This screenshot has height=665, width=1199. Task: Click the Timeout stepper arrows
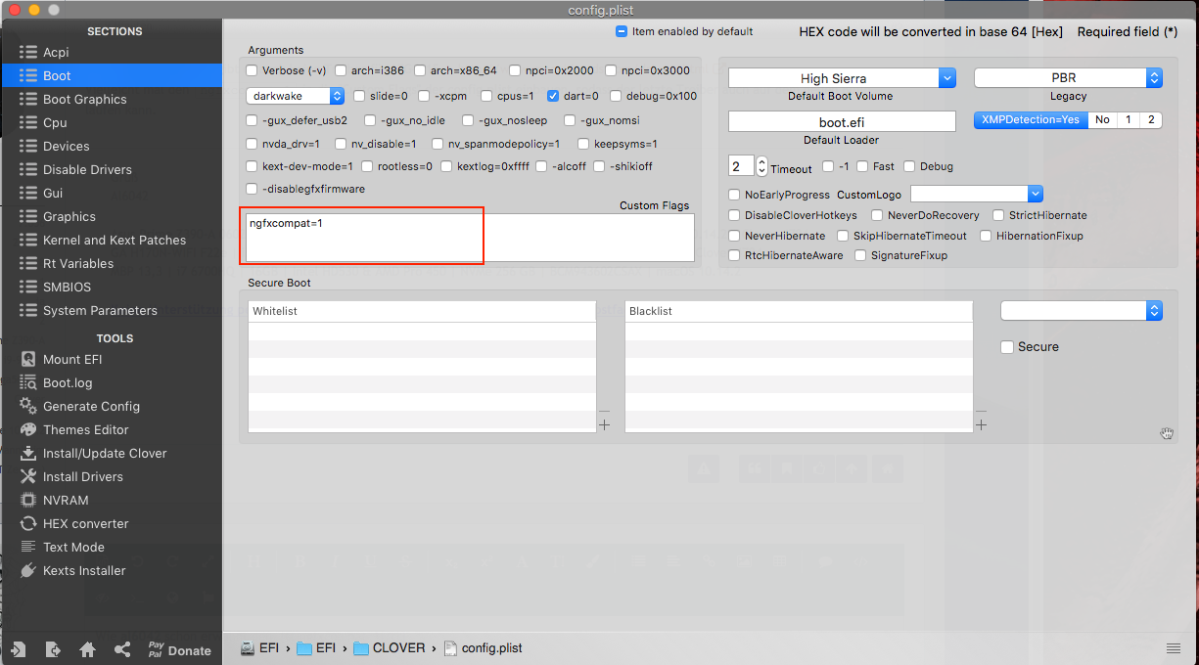pos(761,165)
